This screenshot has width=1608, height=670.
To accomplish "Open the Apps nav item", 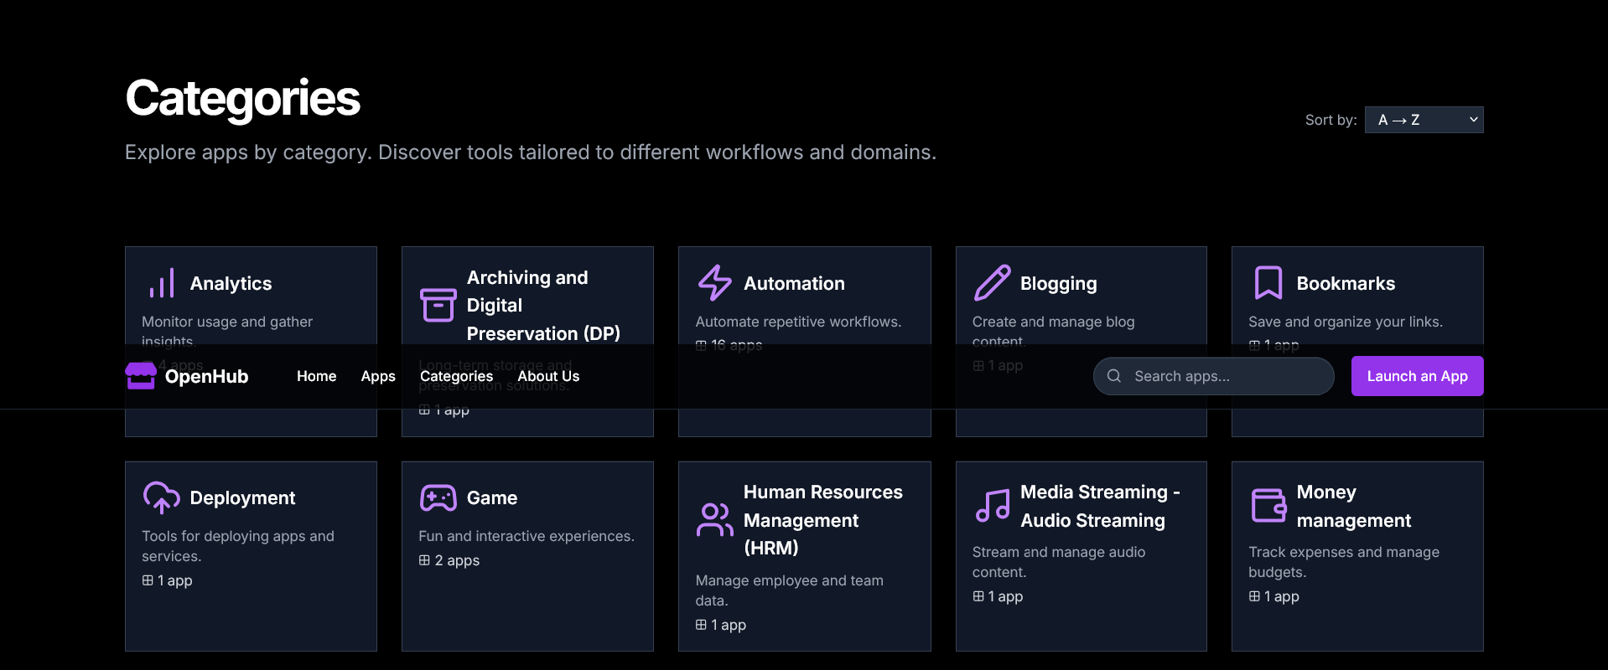I will click(x=378, y=376).
